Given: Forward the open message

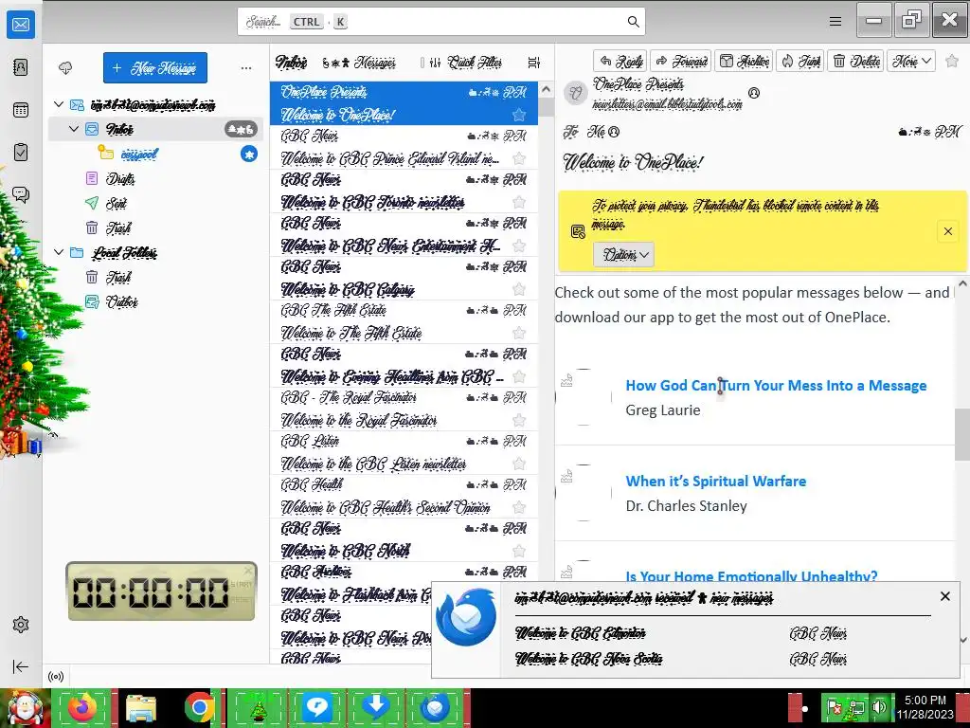Looking at the screenshot, I should [x=681, y=61].
